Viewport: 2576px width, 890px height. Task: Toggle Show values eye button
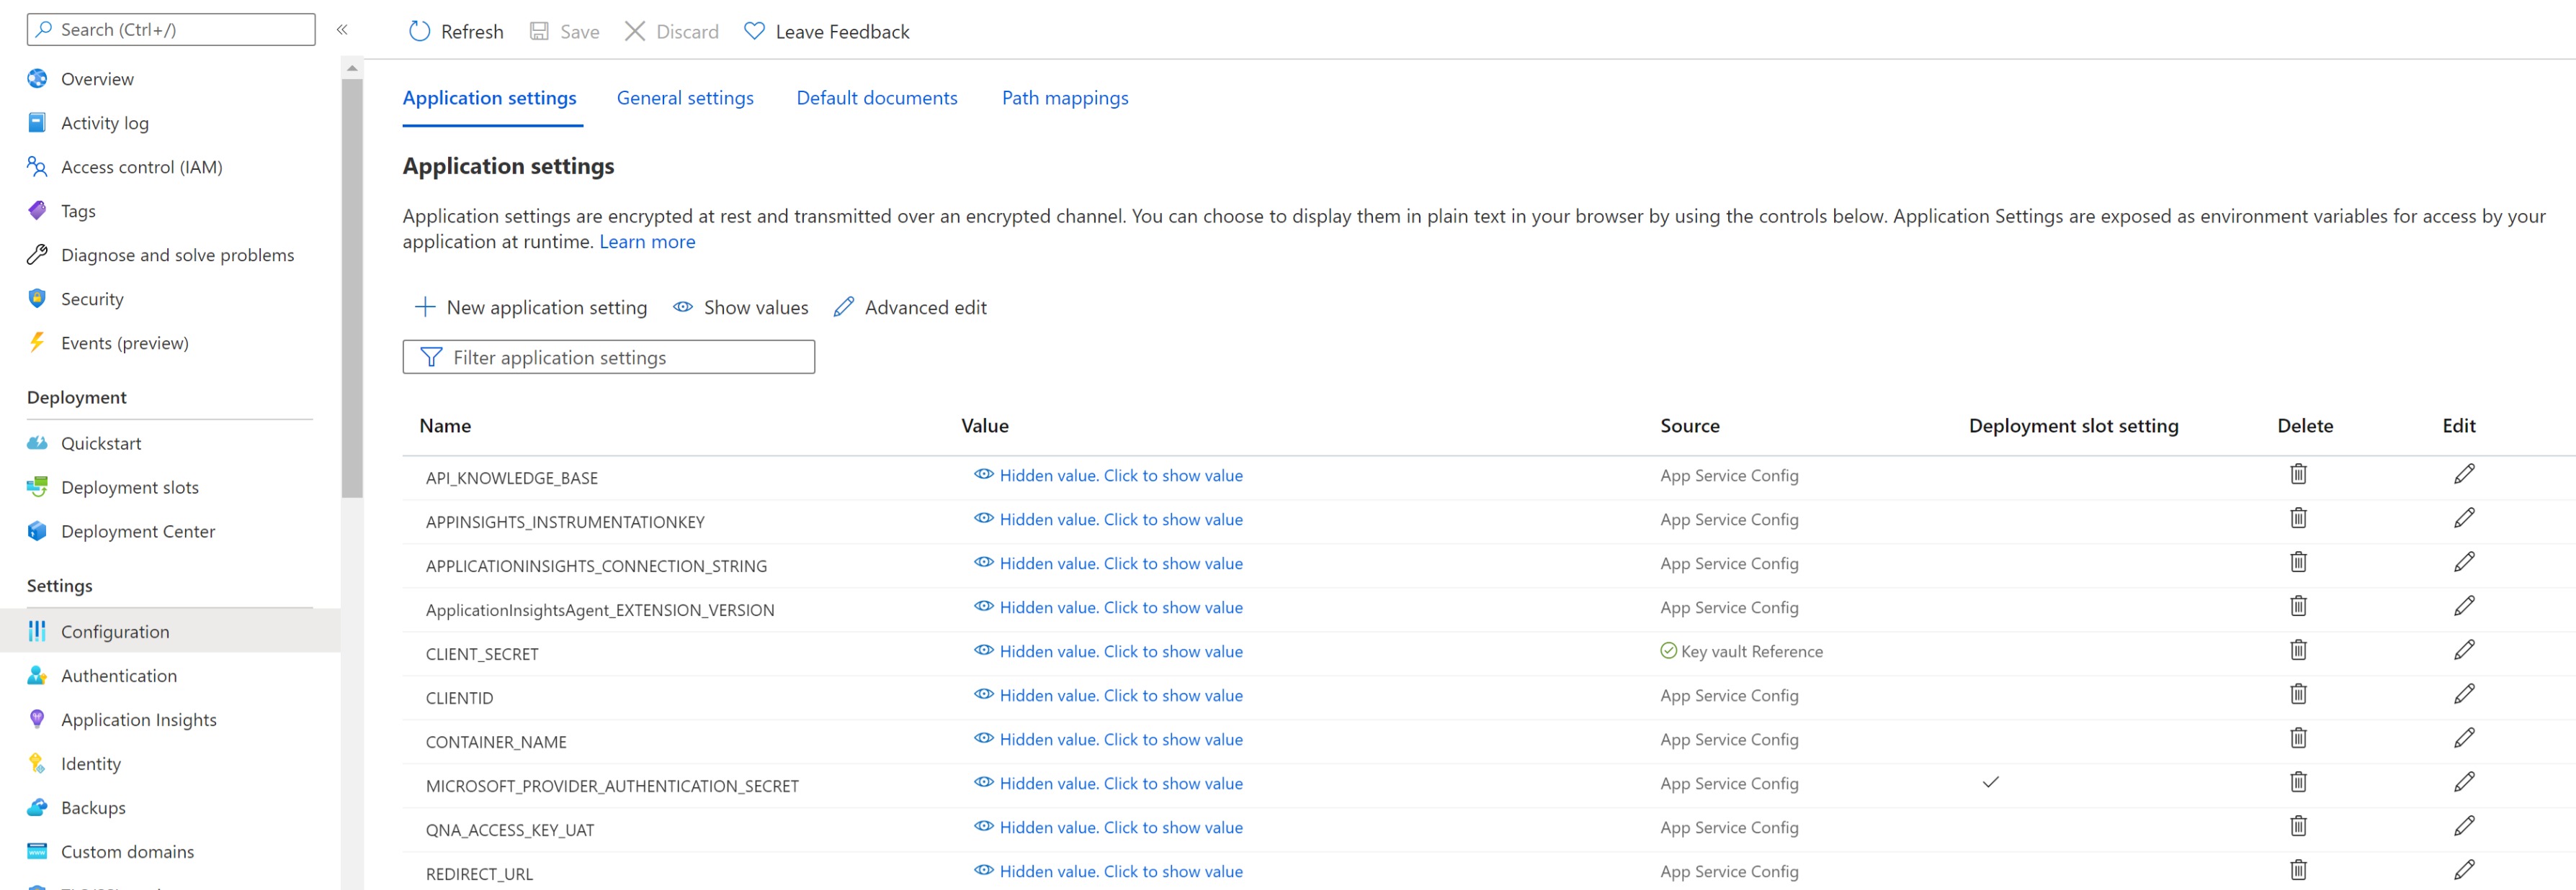(741, 308)
